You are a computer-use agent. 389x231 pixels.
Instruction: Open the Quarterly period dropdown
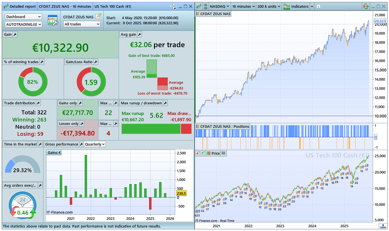coord(95,144)
